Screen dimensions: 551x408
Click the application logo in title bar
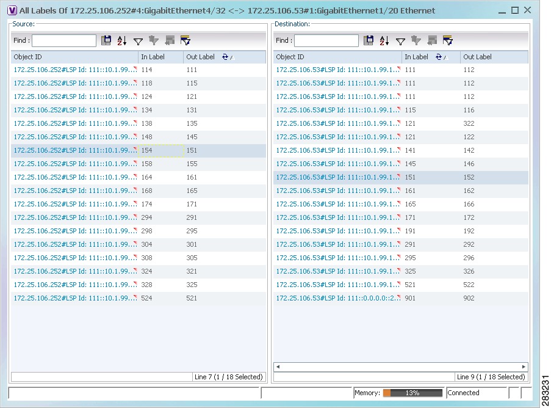(x=12, y=10)
